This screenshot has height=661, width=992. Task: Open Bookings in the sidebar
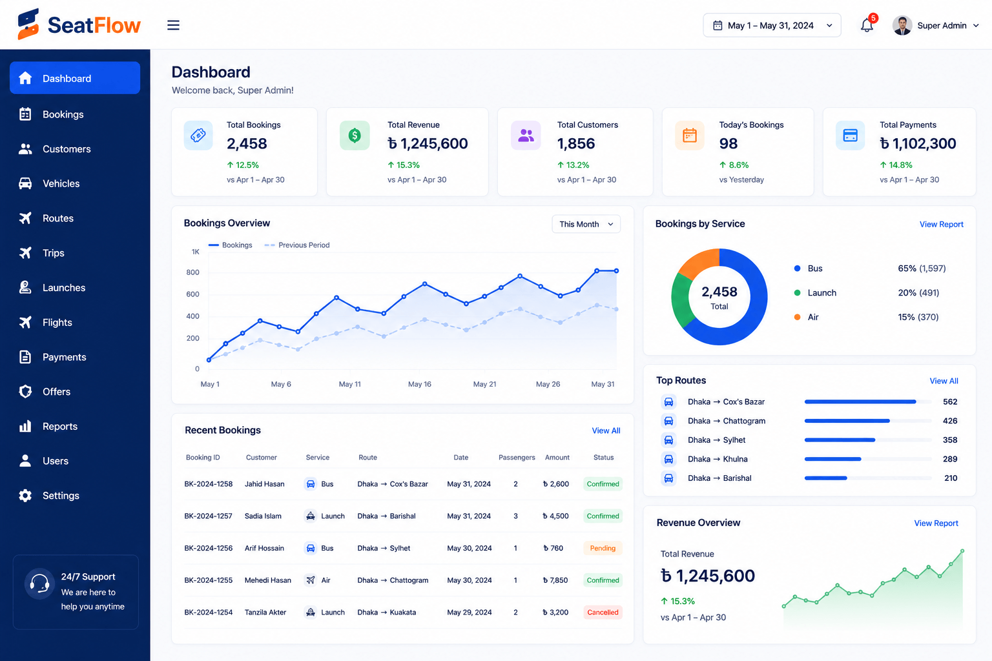[x=75, y=114]
